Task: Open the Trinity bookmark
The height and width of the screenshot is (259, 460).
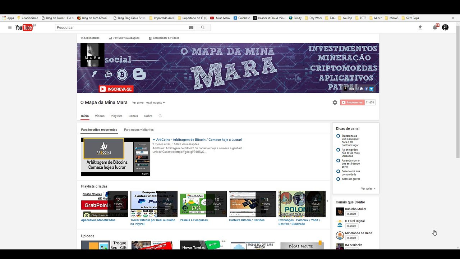Action: (295, 18)
